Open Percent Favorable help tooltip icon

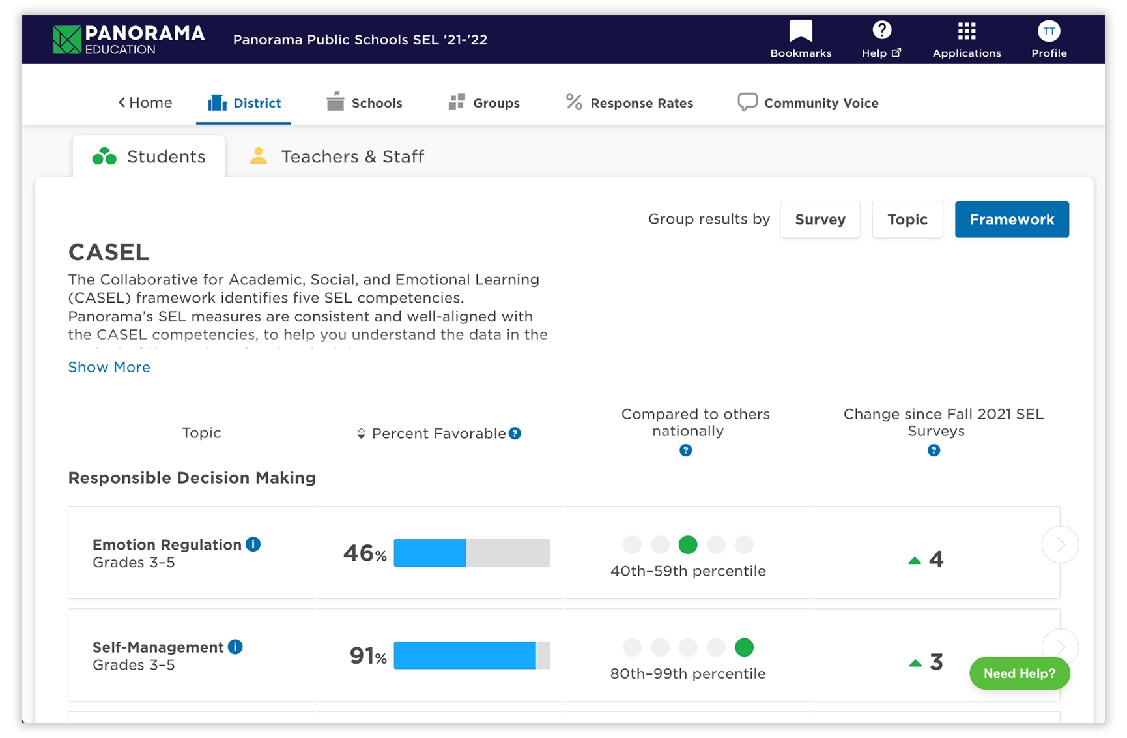[x=515, y=434]
